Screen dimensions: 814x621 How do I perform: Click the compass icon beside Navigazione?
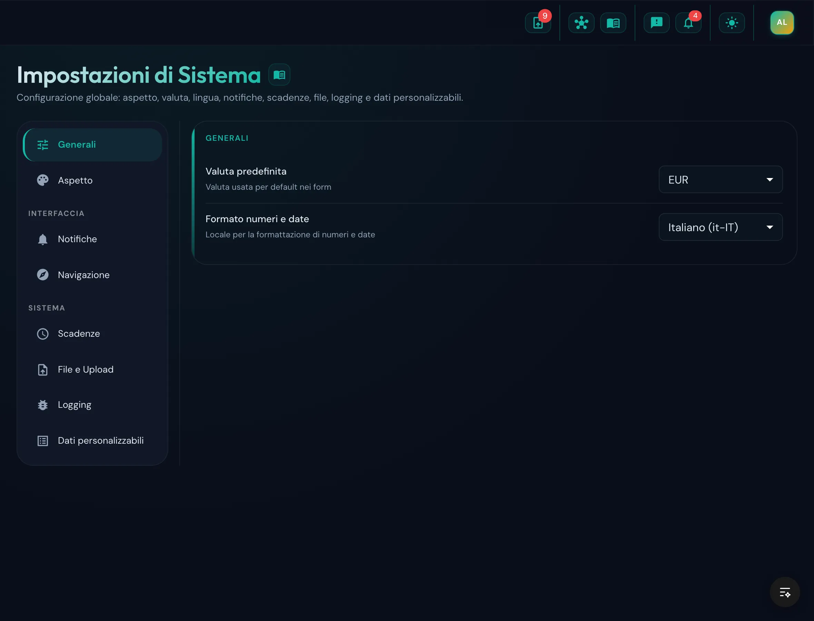coord(43,275)
